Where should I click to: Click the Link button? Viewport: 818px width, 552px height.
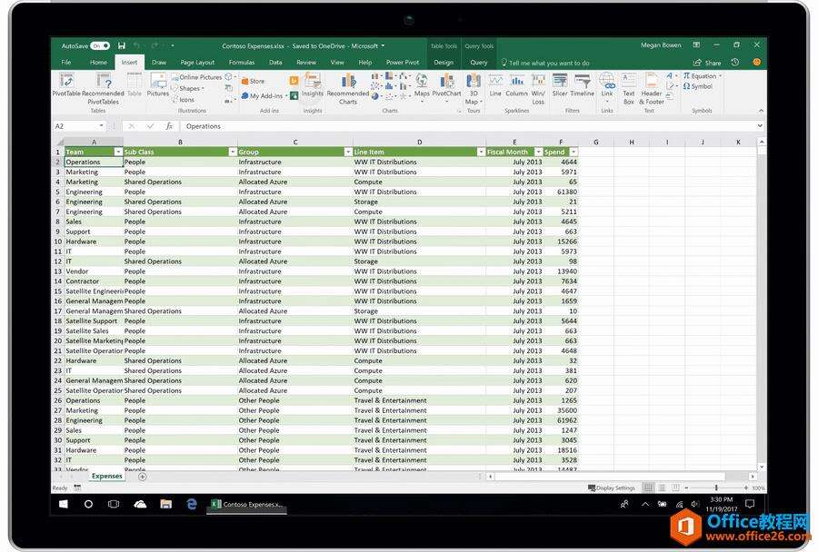[x=607, y=85]
